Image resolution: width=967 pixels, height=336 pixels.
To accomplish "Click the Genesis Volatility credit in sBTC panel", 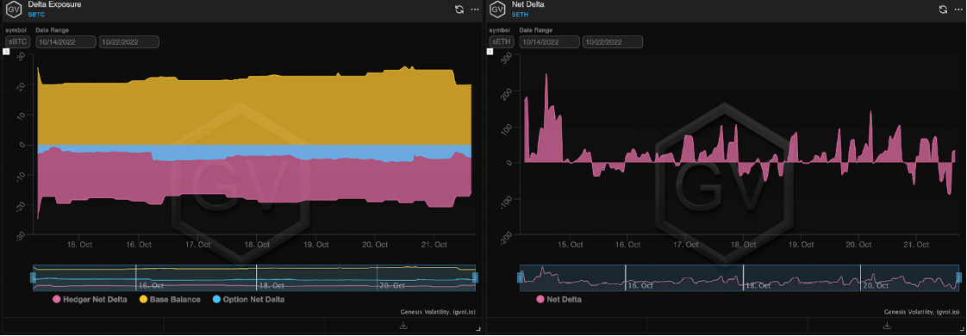I will tap(437, 313).
